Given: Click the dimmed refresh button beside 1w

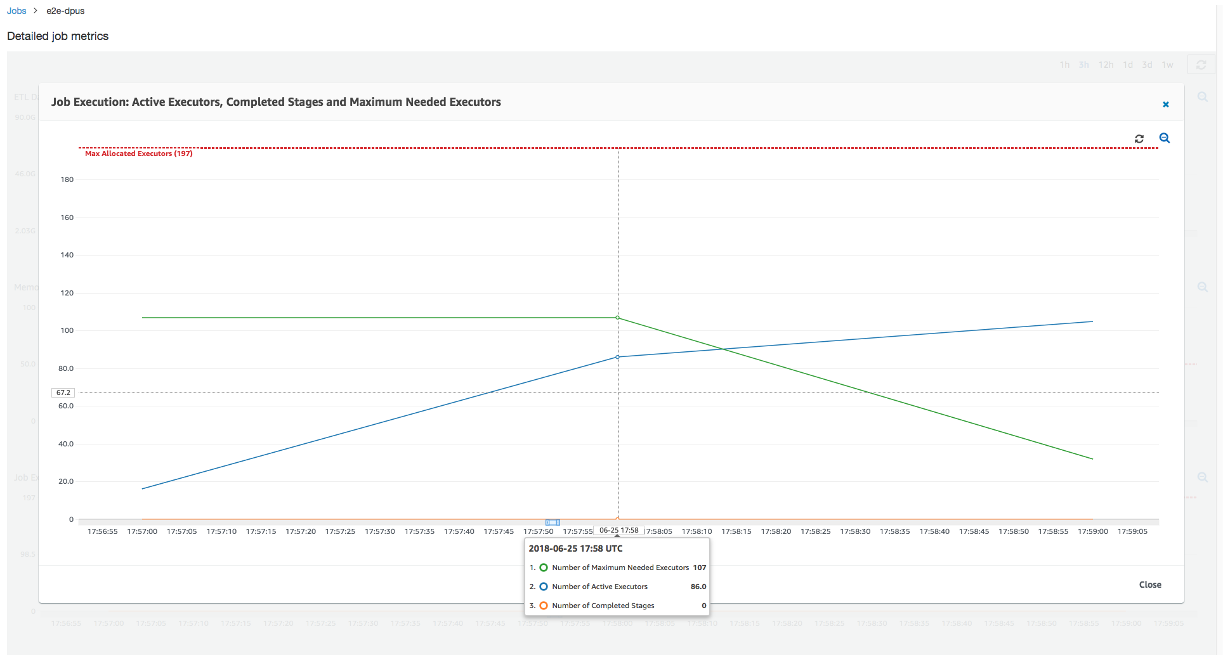Looking at the screenshot, I should [x=1201, y=65].
